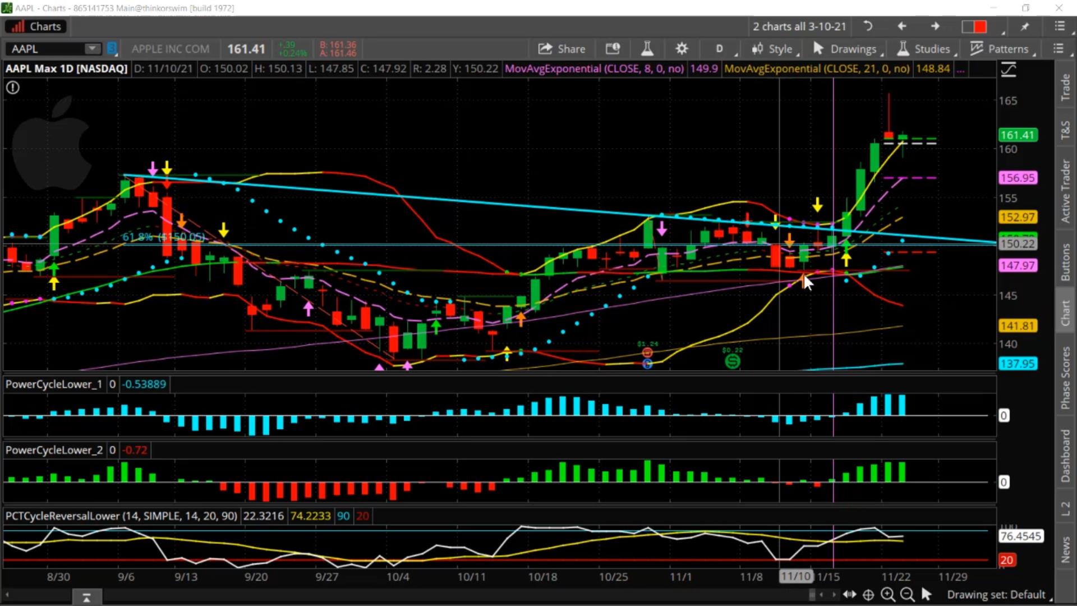Select the Chart sidebar tab

tap(1065, 312)
